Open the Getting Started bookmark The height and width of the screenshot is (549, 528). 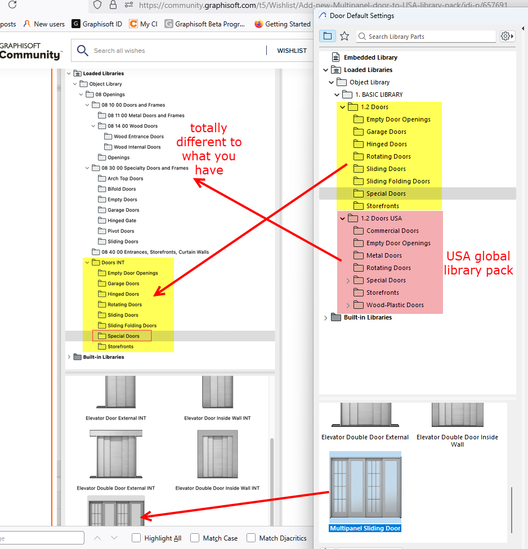coord(283,24)
